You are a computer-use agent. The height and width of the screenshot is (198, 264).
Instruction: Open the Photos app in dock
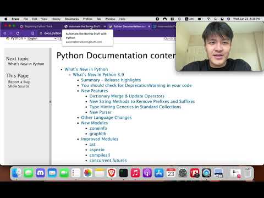[88, 173]
